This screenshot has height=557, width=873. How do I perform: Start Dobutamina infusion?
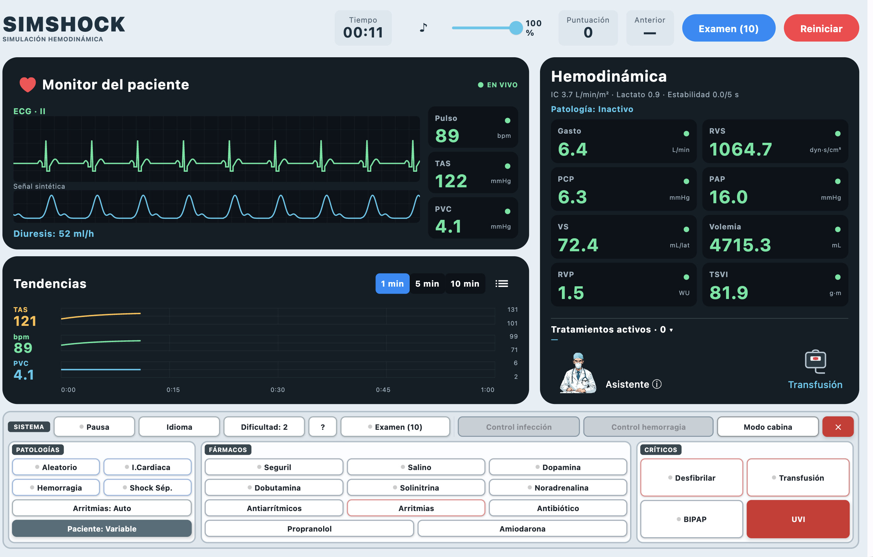coord(274,487)
